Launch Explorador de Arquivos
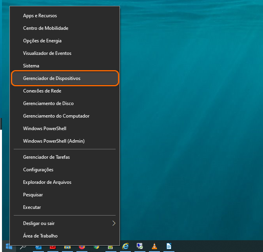The width and height of the screenshot is (263, 252). coord(65,182)
